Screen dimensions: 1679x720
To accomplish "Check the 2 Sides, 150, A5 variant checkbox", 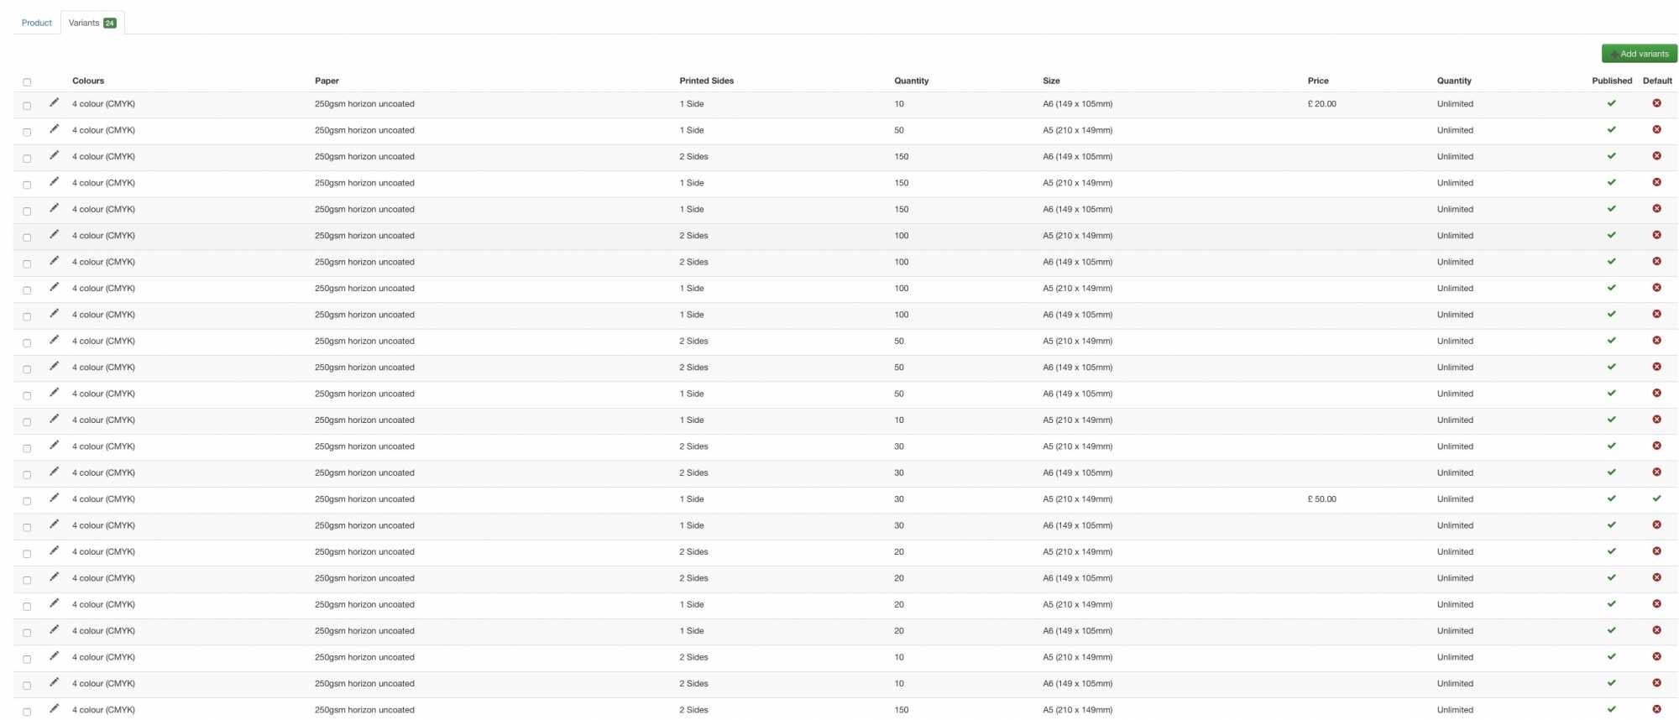I will point(27,712).
